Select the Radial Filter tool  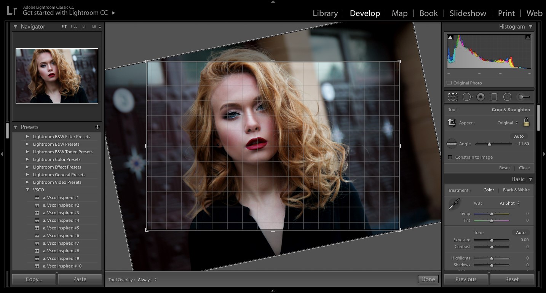507,97
